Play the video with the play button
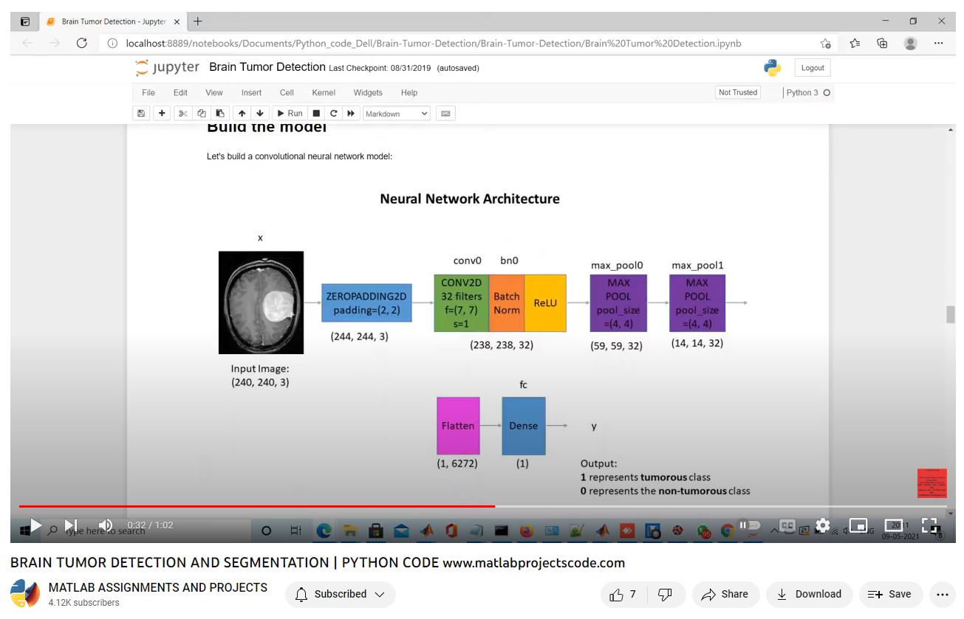 [35, 525]
